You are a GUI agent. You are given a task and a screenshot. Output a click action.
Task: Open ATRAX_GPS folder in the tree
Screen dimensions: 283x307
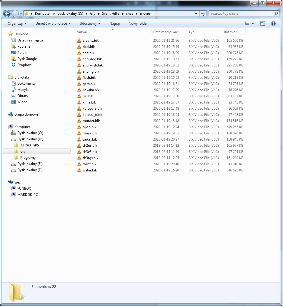pyautogui.click(x=27, y=145)
